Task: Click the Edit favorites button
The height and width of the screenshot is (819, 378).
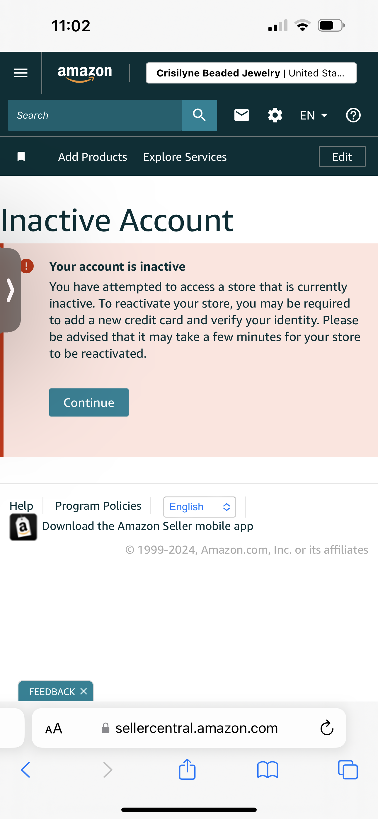Action: tap(342, 156)
